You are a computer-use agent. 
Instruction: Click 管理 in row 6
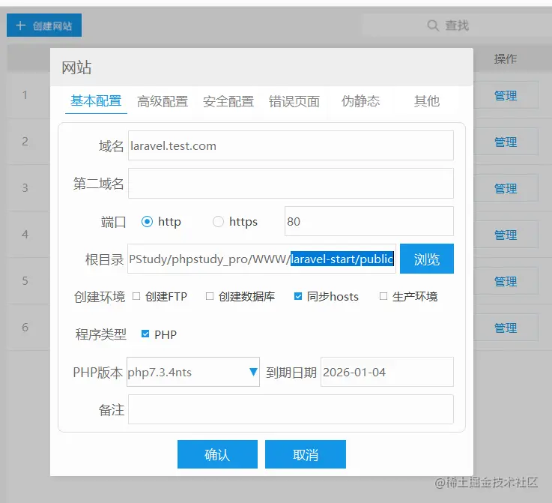[506, 328]
